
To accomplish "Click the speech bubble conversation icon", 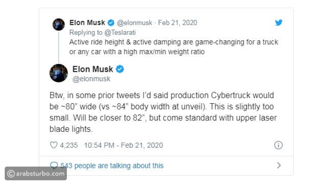I will 54,165.
